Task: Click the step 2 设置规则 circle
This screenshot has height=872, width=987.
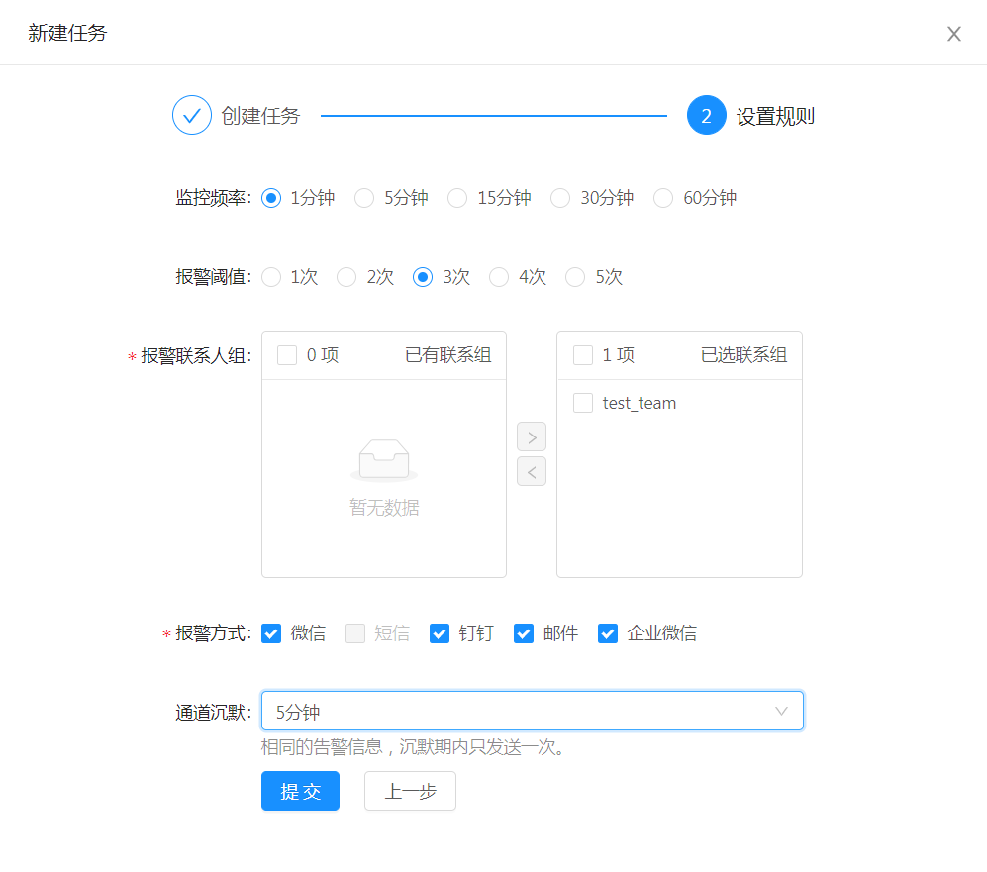Action: 706,115
